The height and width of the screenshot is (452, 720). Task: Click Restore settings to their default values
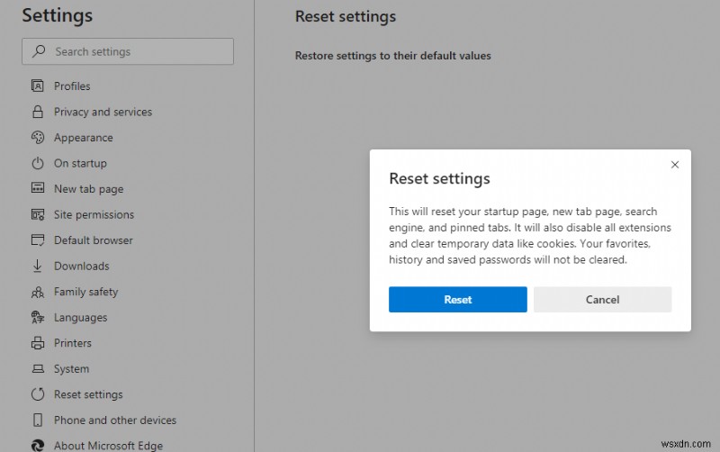click(x=392, y=56)
